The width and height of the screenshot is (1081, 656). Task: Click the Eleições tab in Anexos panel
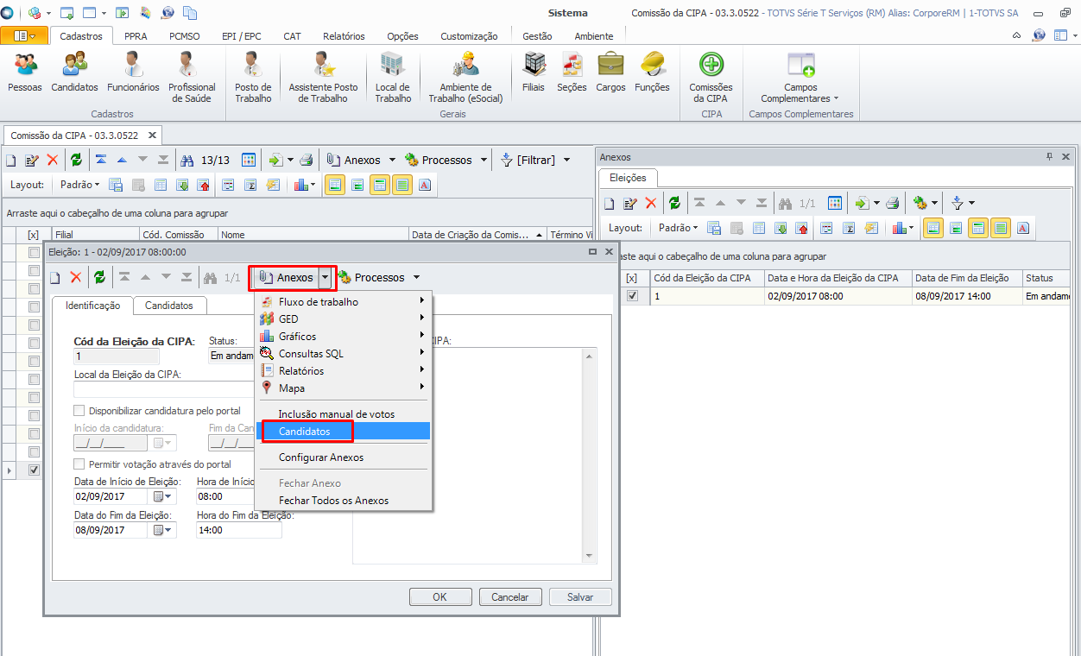(x=628, y=178)
